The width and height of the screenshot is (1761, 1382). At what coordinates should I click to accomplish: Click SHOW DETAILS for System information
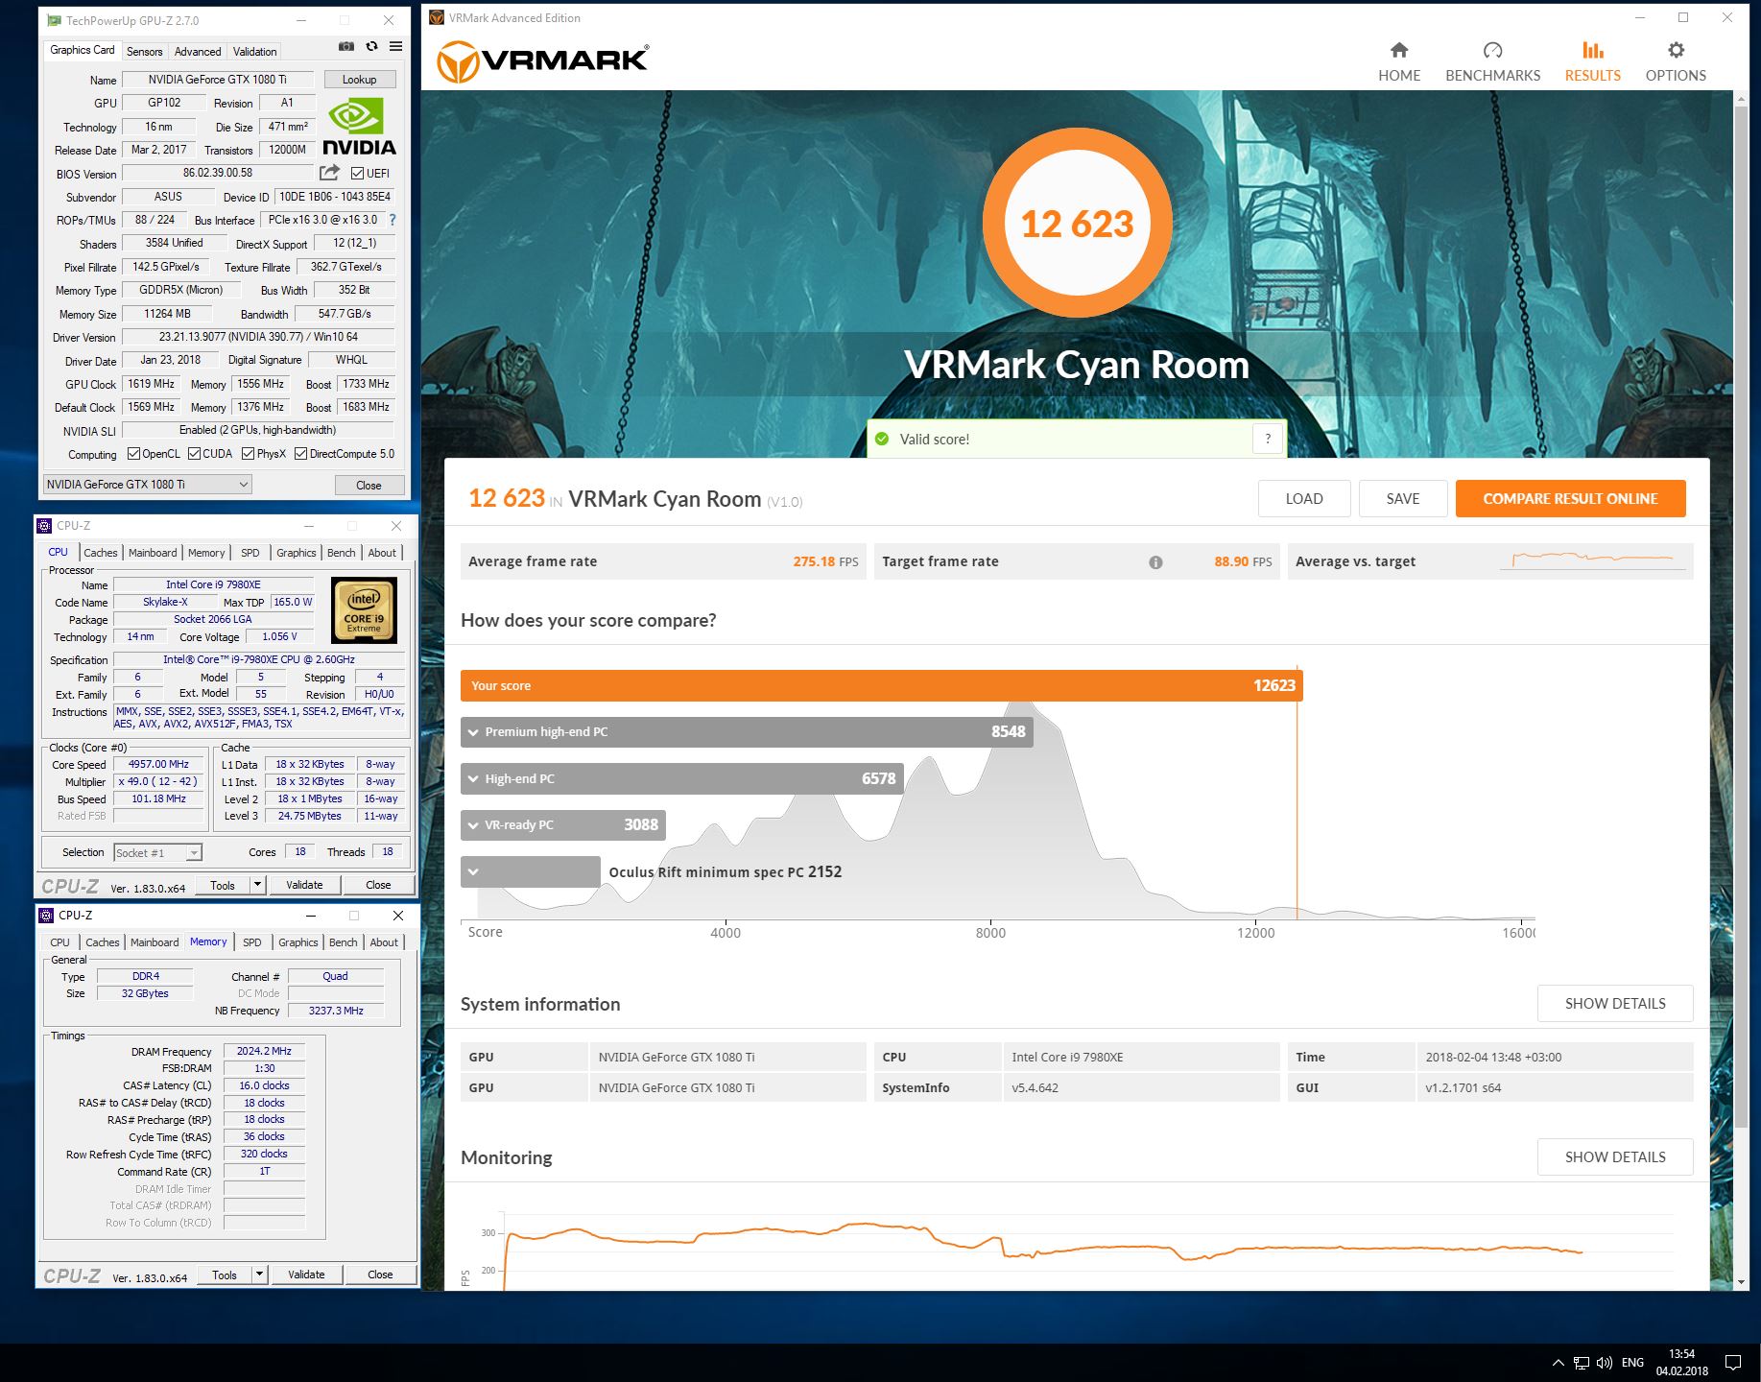(x=1615, y=1004)
